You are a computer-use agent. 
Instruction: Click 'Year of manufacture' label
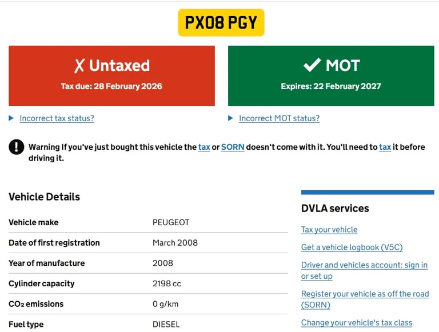click(x=47, y=263)
